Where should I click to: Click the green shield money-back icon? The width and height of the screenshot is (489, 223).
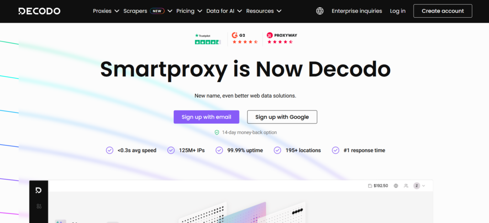click(217, 132)
